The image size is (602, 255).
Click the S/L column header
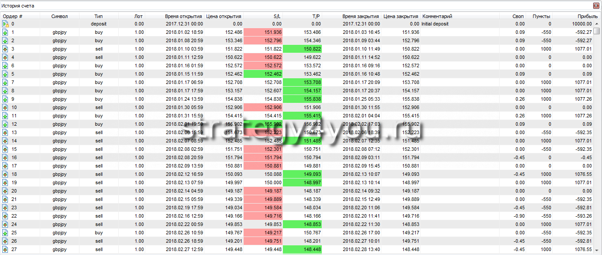[277, 16]
